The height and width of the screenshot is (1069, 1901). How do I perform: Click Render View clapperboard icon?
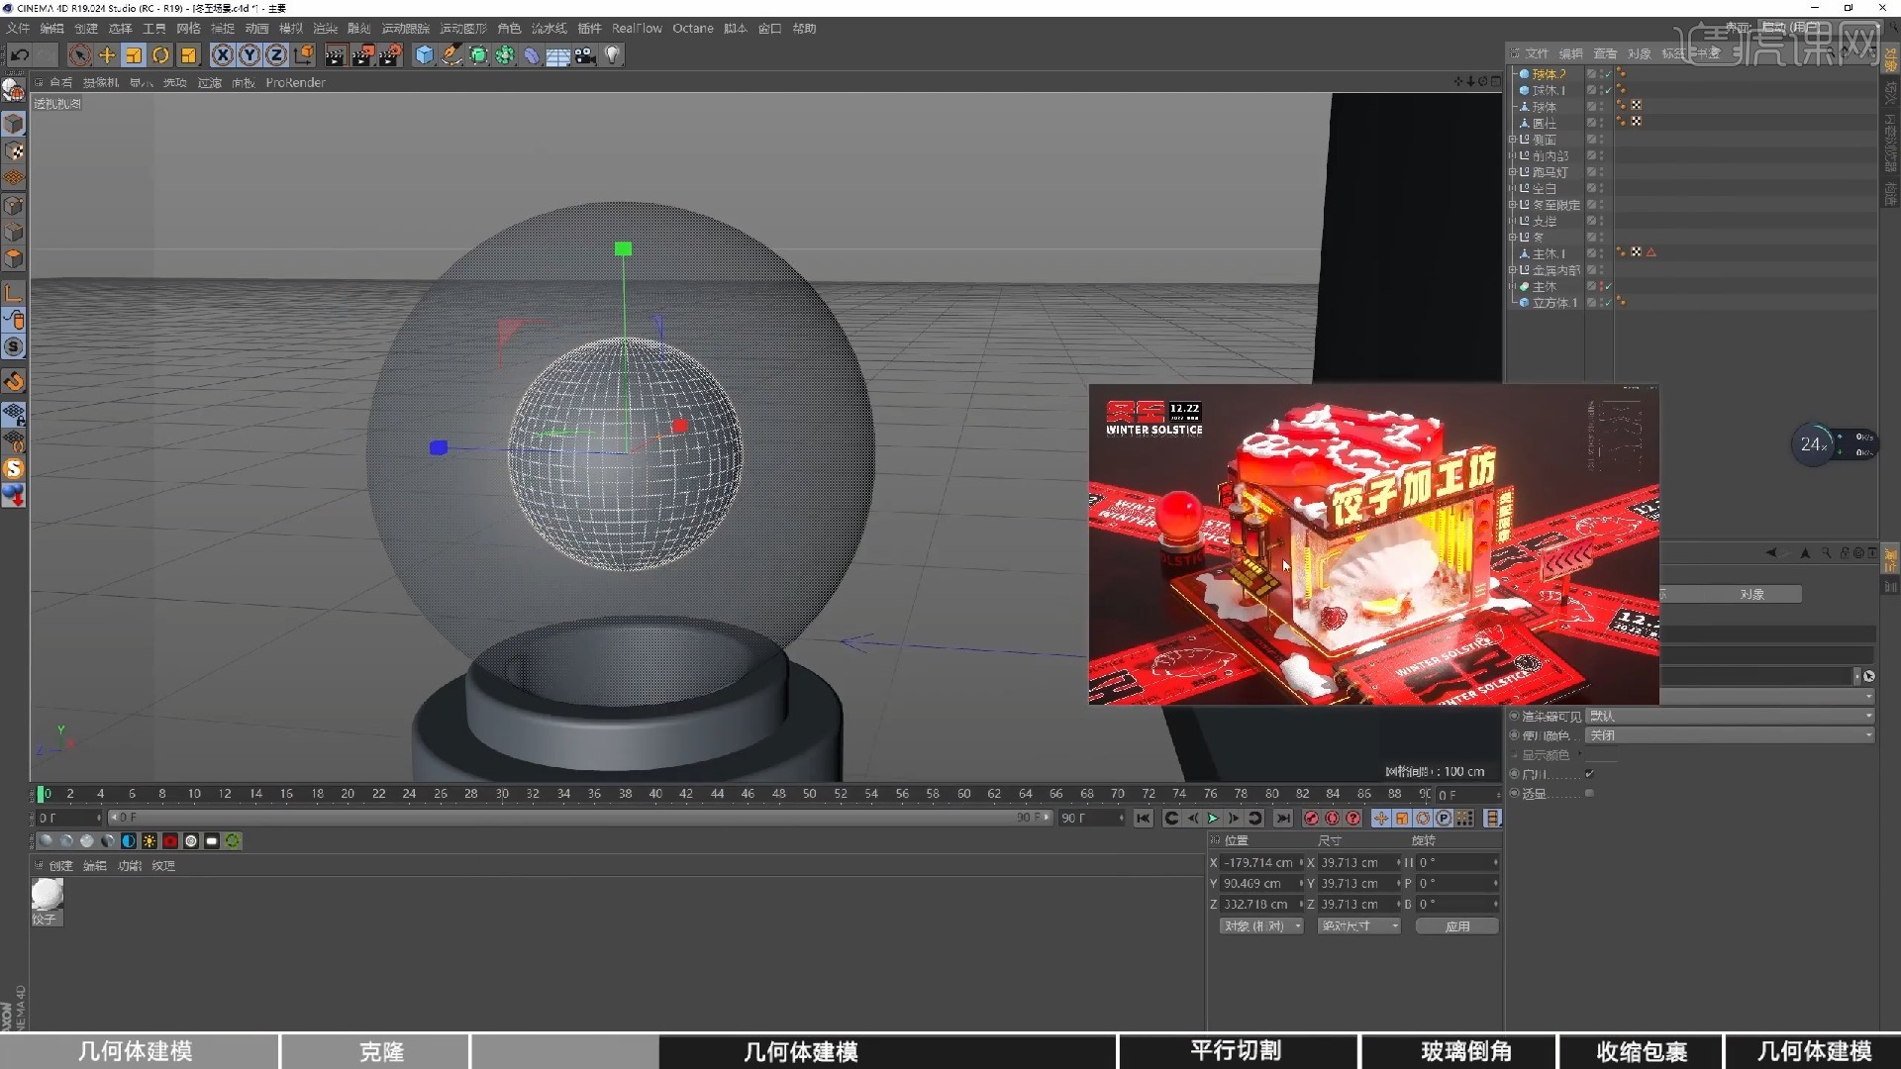(x=335, y=55)
